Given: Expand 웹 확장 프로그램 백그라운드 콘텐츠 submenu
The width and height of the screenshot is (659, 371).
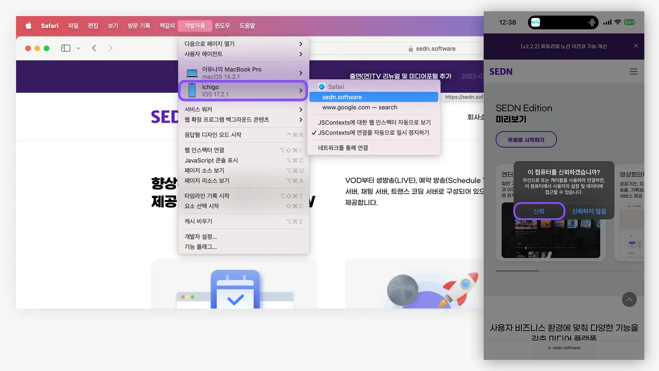Looking at the screenshot, I should 243,120.
